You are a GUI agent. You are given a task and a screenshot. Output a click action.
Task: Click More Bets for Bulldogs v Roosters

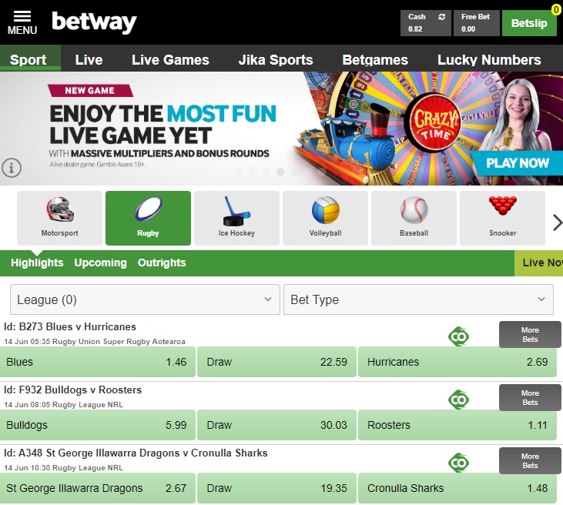coord(530,398)
